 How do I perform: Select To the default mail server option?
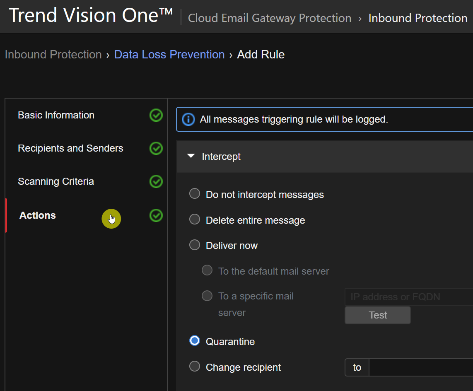pos(207,271)
